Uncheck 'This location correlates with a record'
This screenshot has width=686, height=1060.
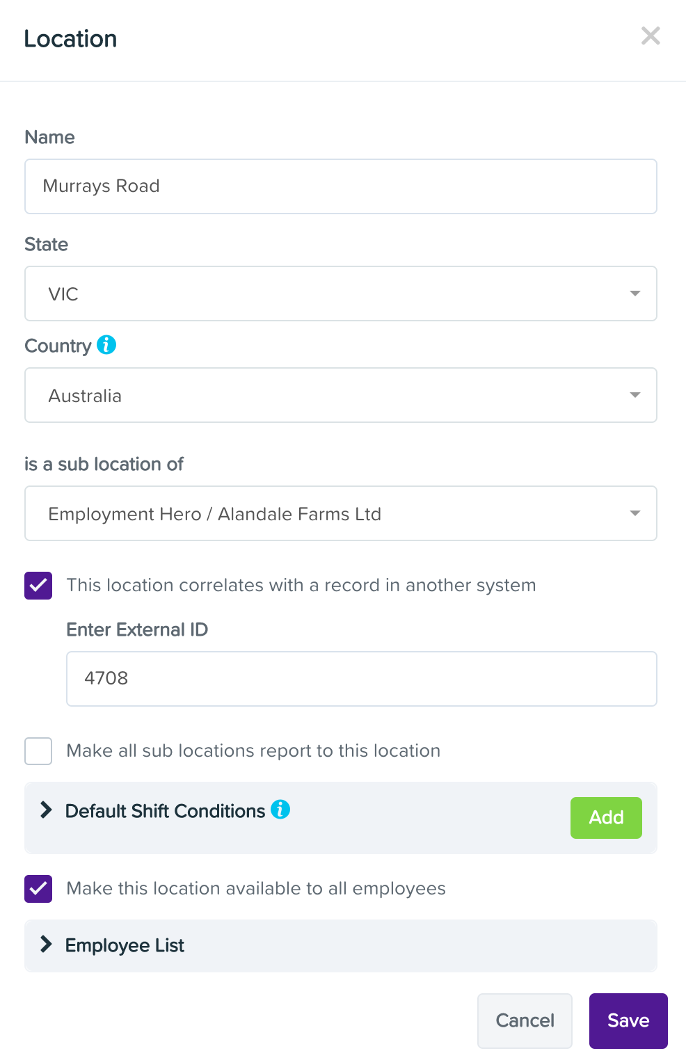[x=38, y=586]
